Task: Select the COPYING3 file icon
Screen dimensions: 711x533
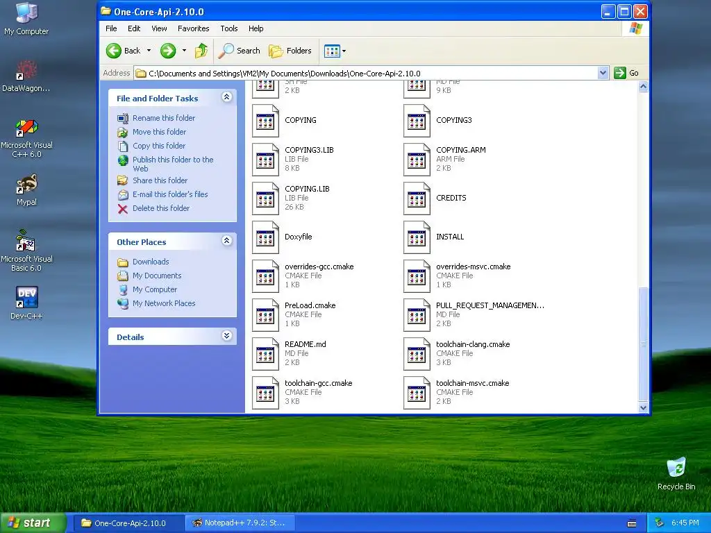Action: (x=417, y=121)
